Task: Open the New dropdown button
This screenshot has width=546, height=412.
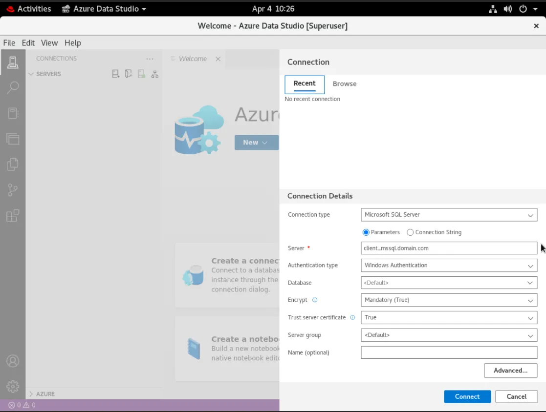Action: click(x=256, y=143)
